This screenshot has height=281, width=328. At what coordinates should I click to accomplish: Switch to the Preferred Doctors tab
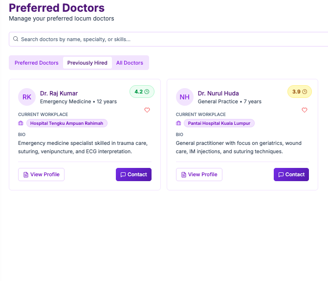[x=36, y=63]
